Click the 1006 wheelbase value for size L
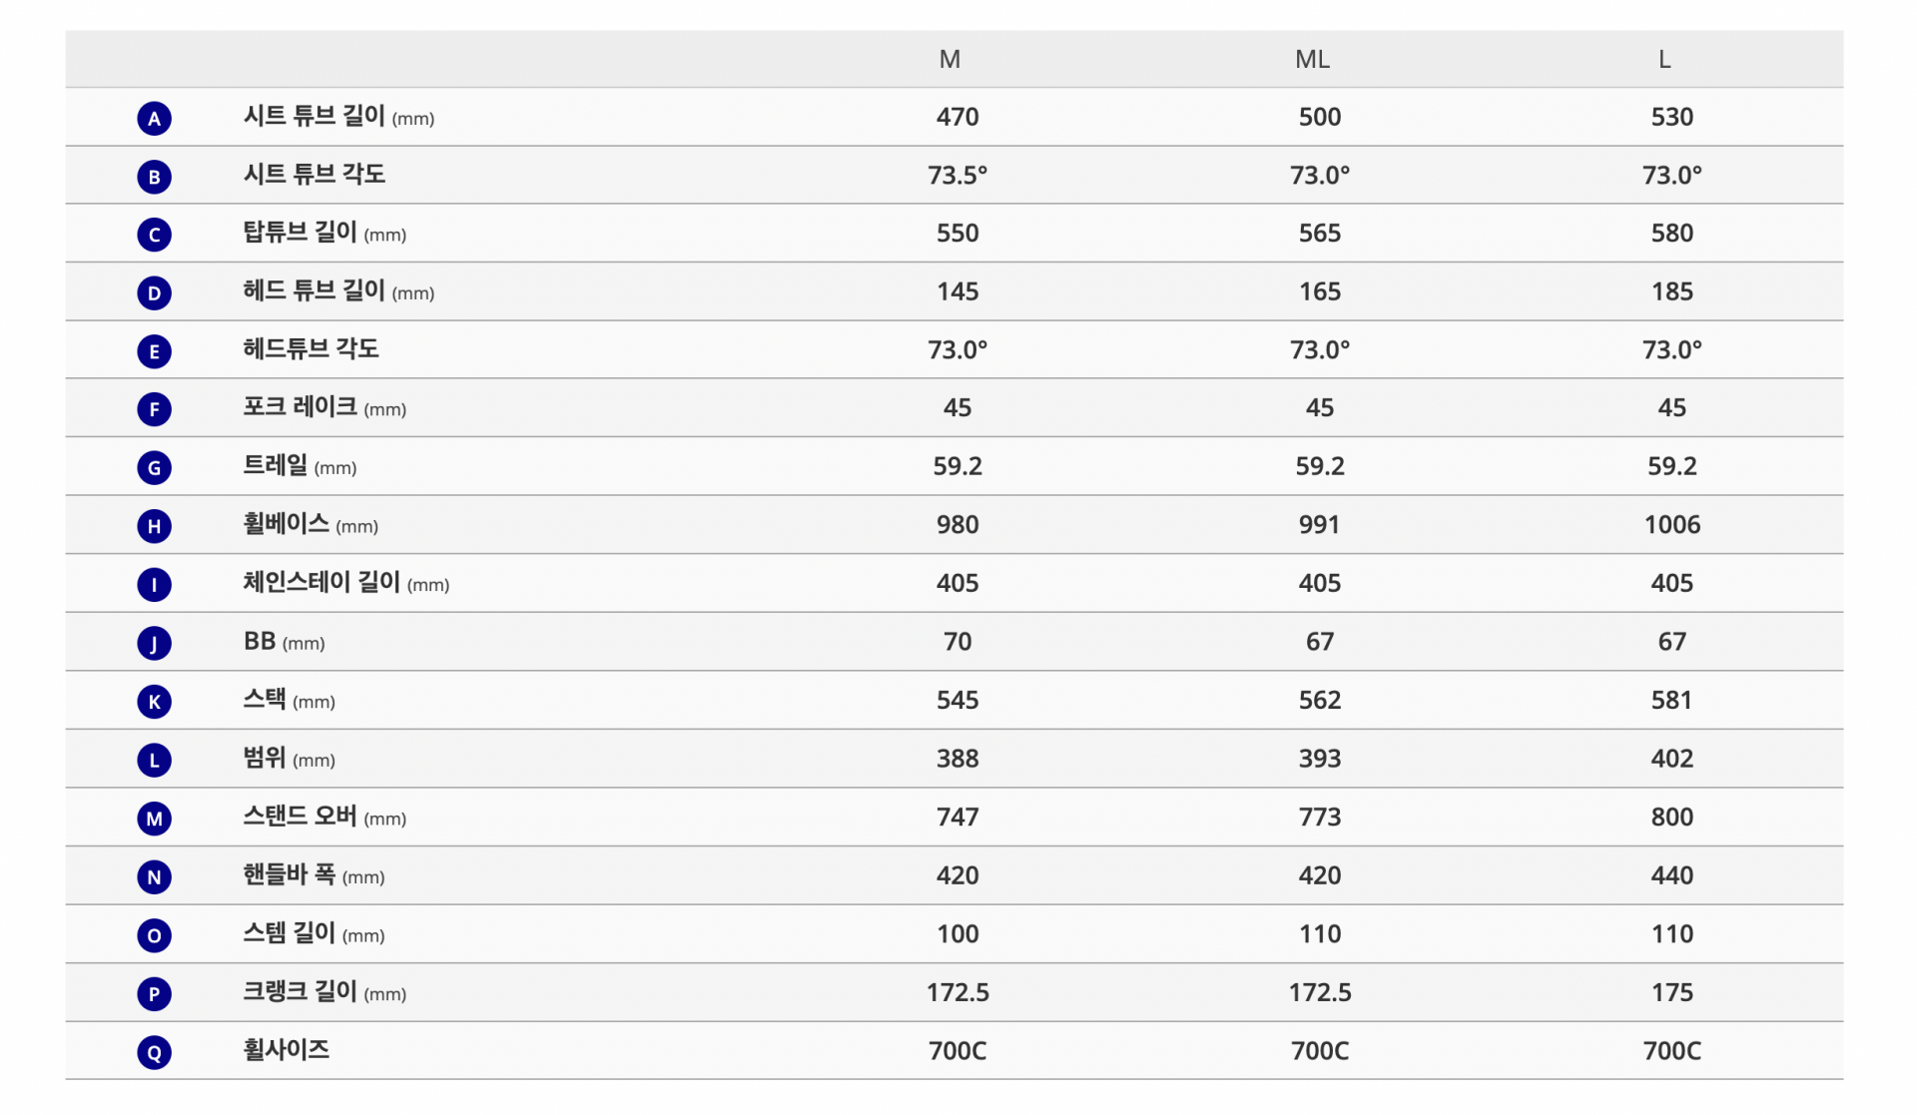 (1671, 525)
